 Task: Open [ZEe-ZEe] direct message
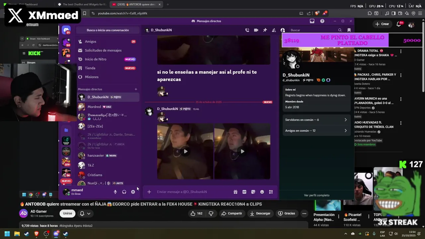tap(108, 126)
